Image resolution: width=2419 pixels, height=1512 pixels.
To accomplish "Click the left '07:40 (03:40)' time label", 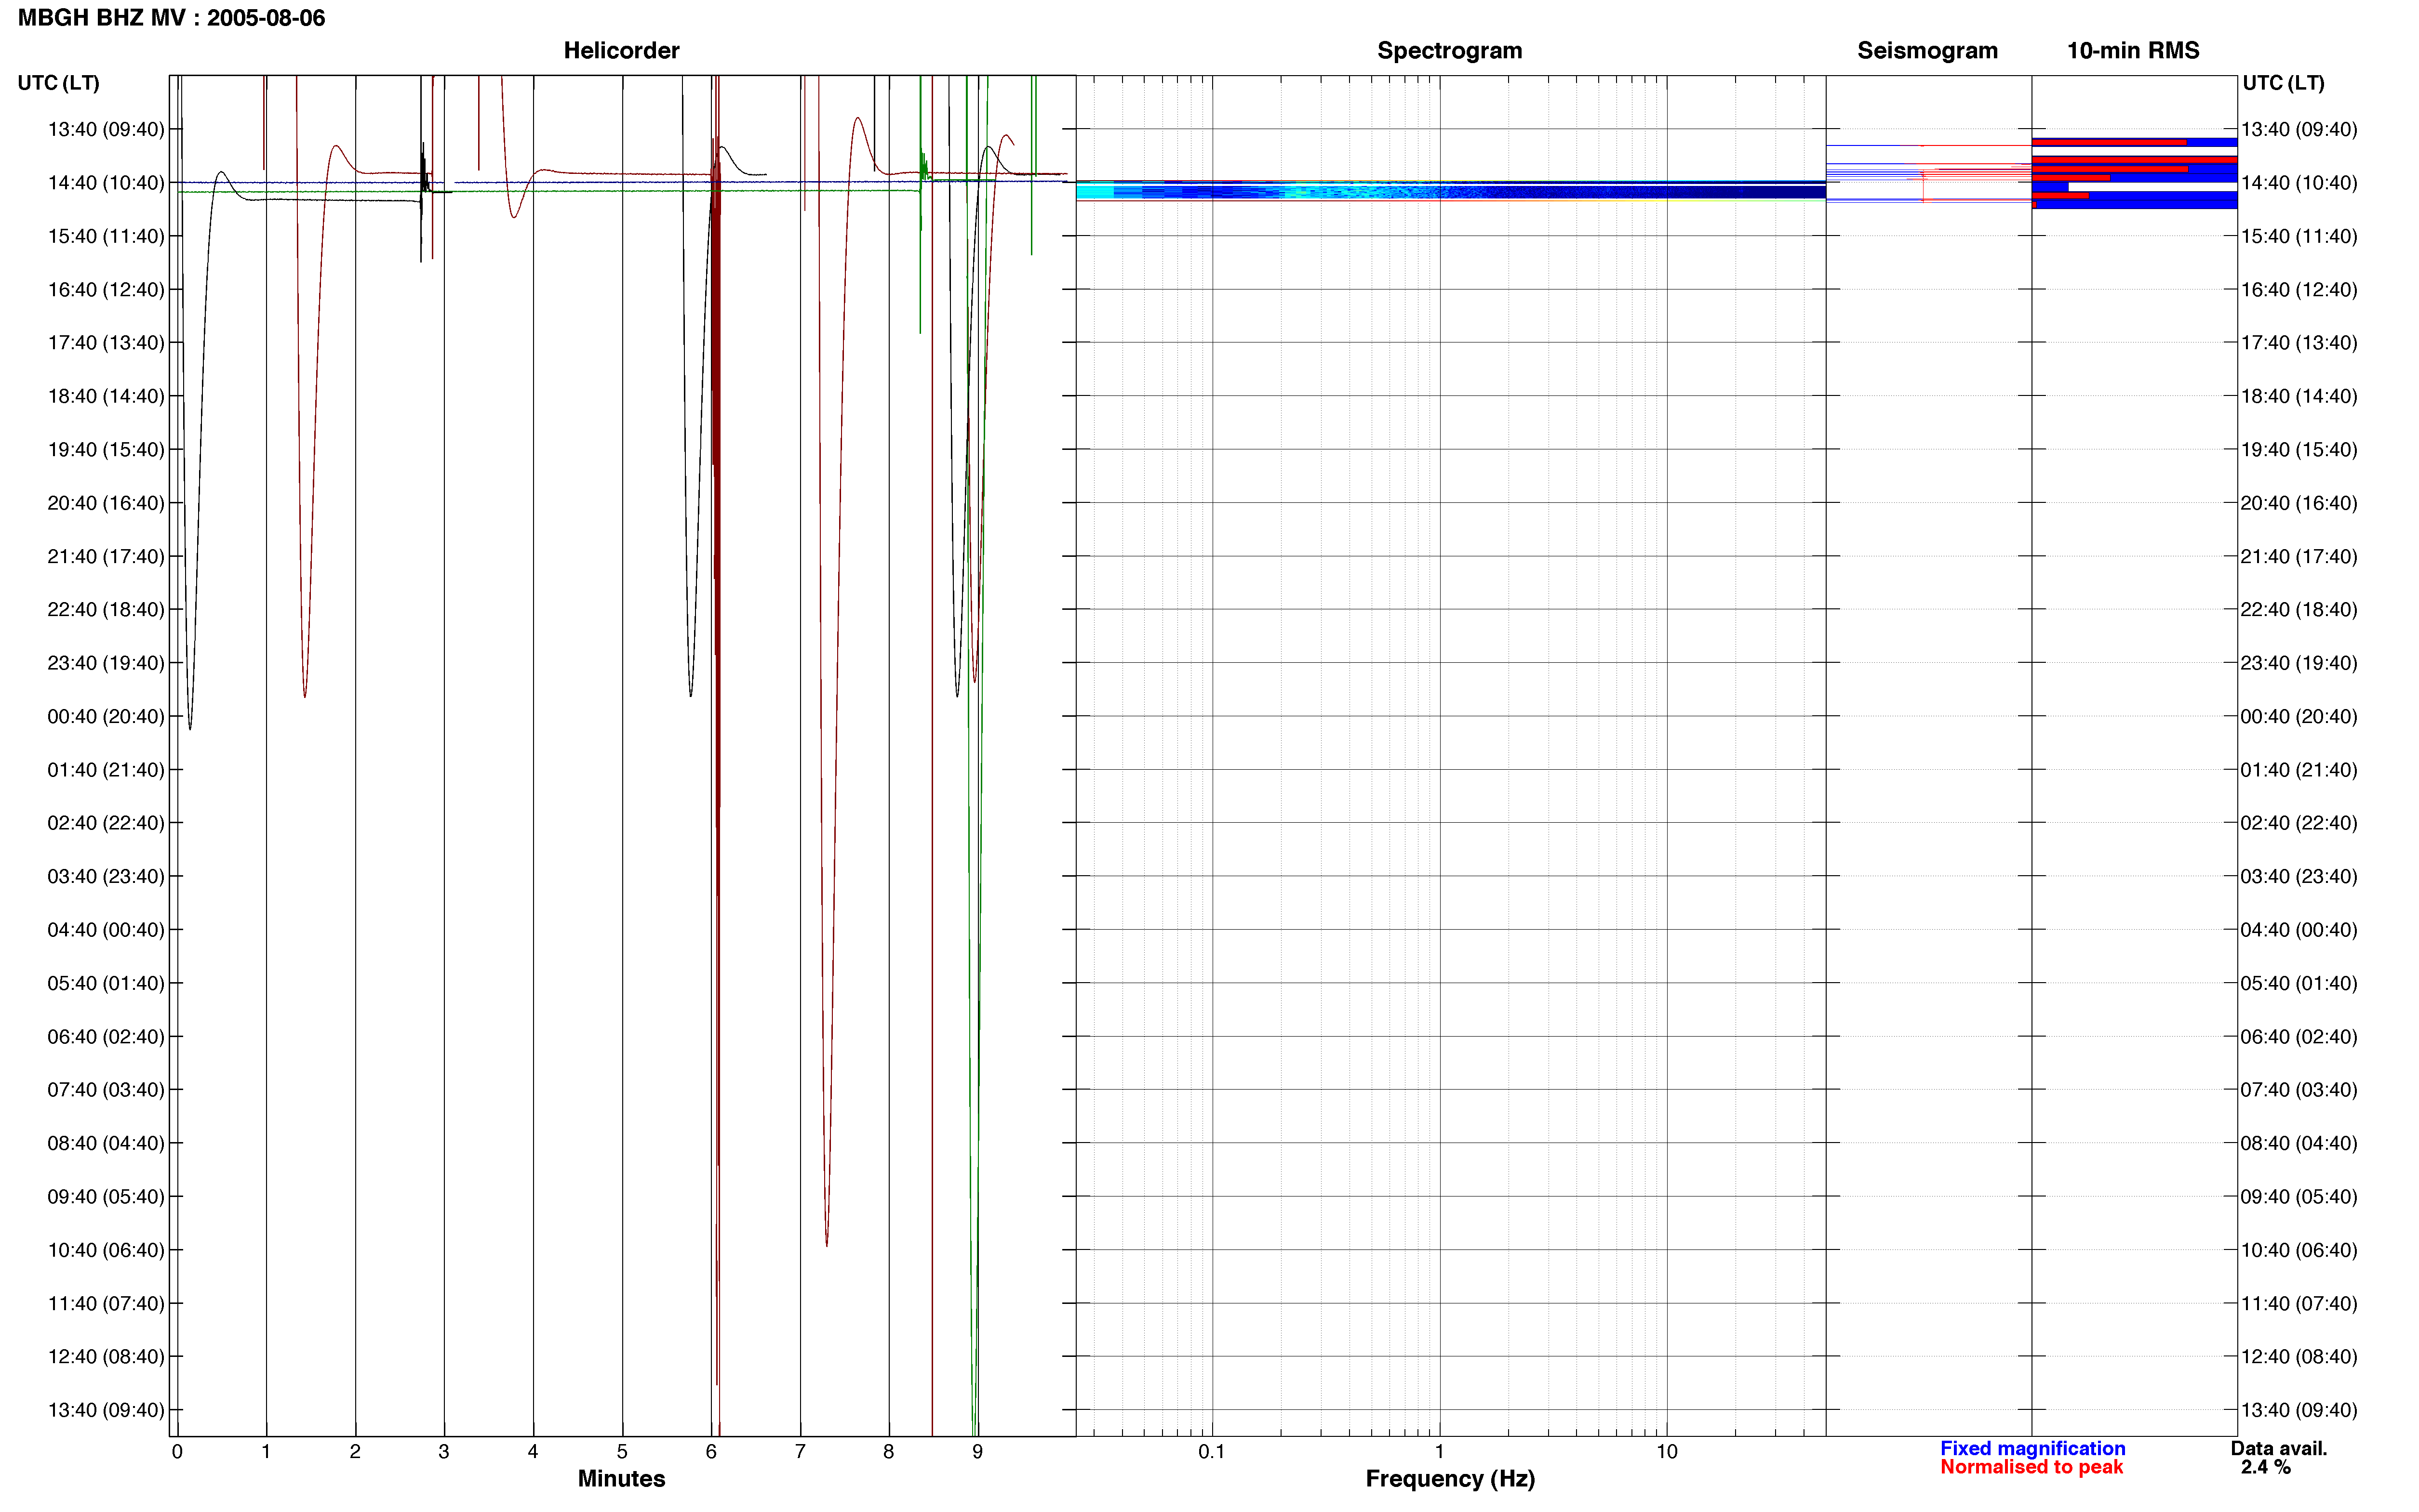I will point(106,1090).
